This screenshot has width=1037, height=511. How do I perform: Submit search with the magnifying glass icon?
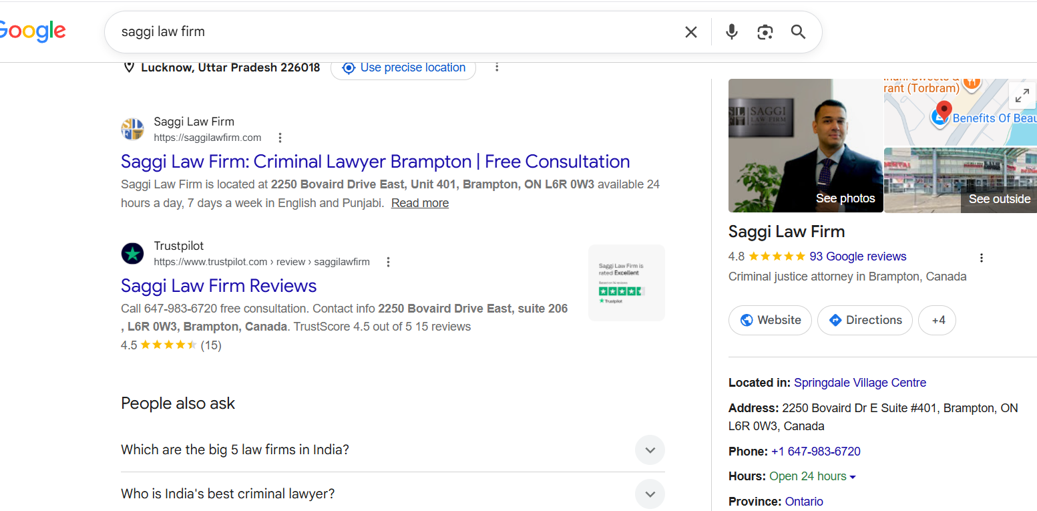tap(798, 32)
